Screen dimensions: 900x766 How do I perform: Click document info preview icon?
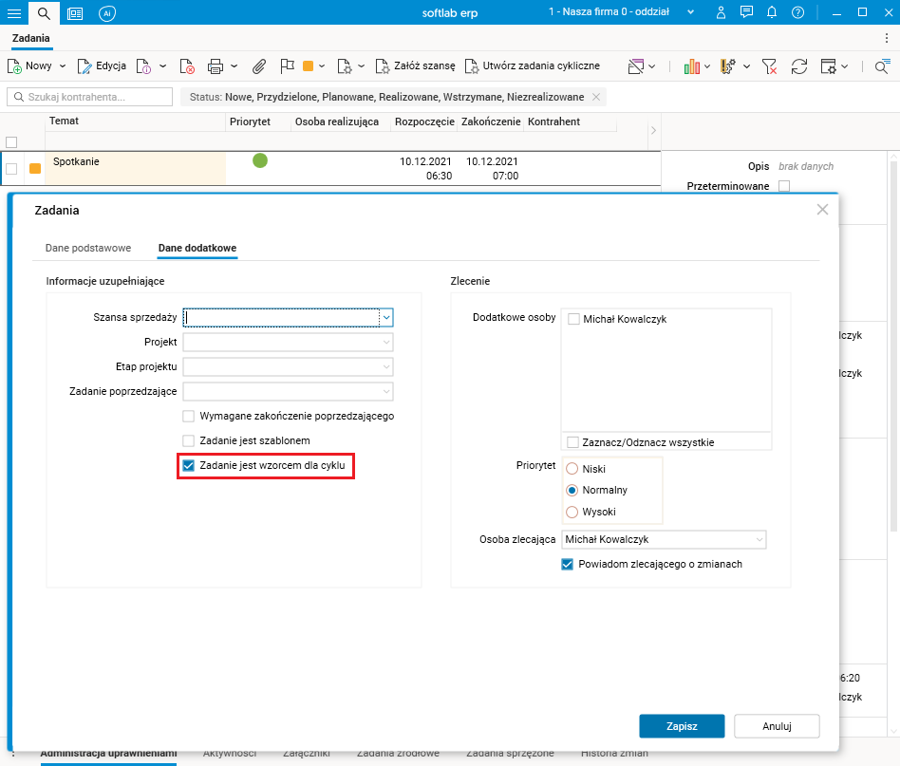click(x=143, y=66)
